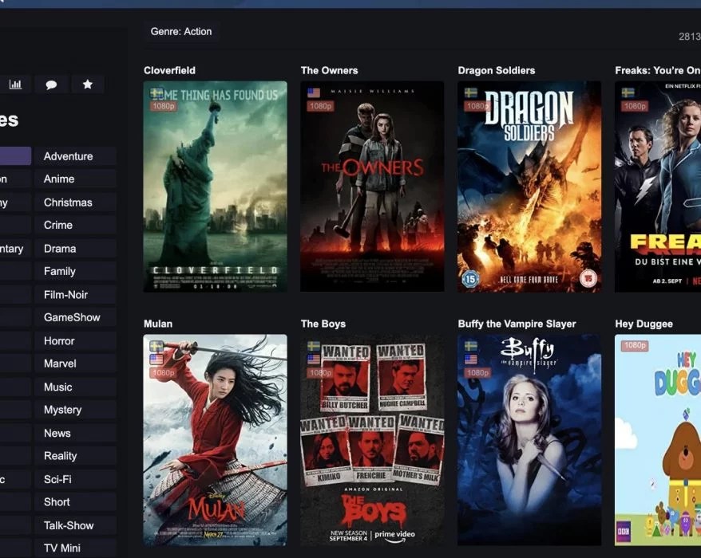The width and height of the screenshot is (701, 558).
Task: Select the News genre
Action: click(x=75, y=433)
